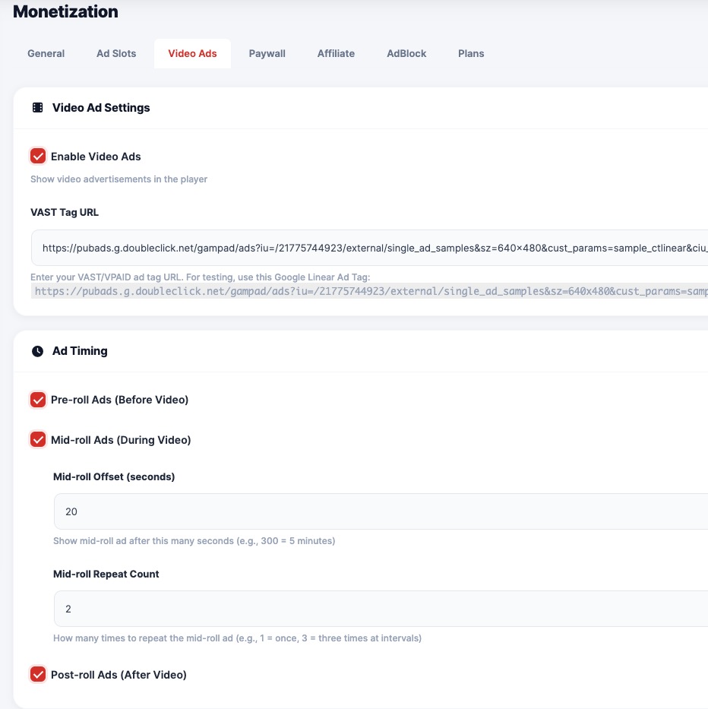Focus the Mid-roll Offset seconds input
This screenshot has width=708, height=709.
click(x=380, y=511)
